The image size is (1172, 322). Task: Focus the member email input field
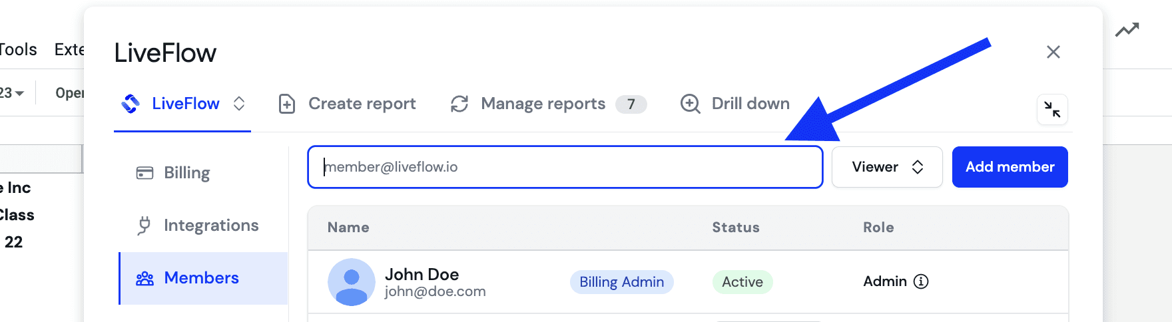click(x=565, y=167)
